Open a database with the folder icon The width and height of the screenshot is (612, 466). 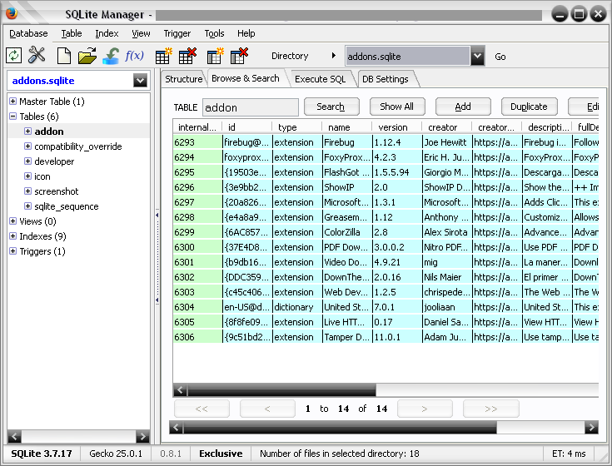pyautogui.click(x=87, y=56)
